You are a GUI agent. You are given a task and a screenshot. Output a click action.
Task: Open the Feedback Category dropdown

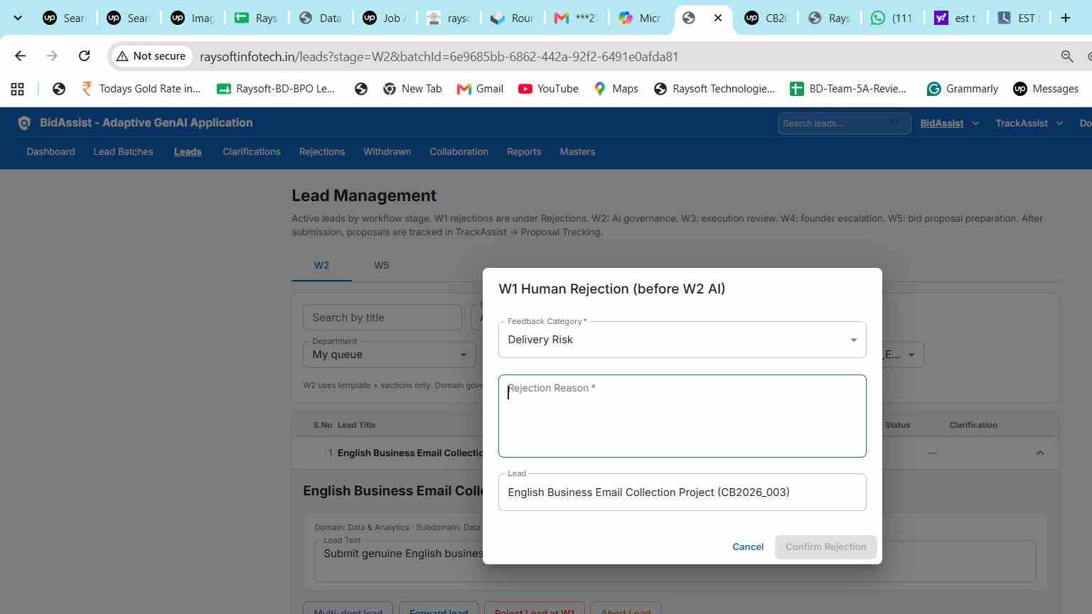tap(682, 340)
